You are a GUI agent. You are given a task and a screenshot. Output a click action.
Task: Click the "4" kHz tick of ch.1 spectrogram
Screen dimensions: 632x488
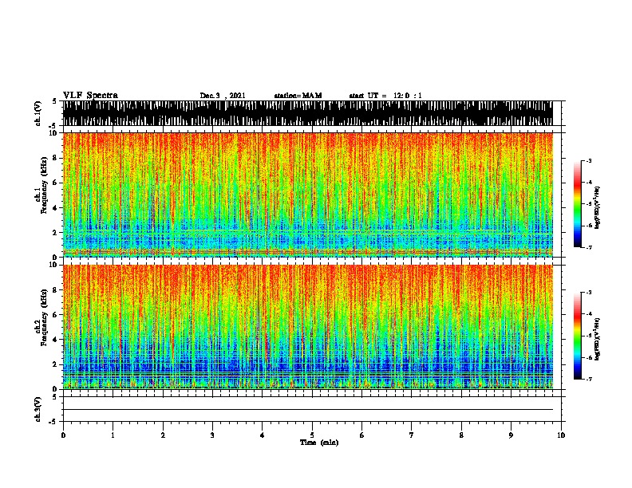(57, 208)
